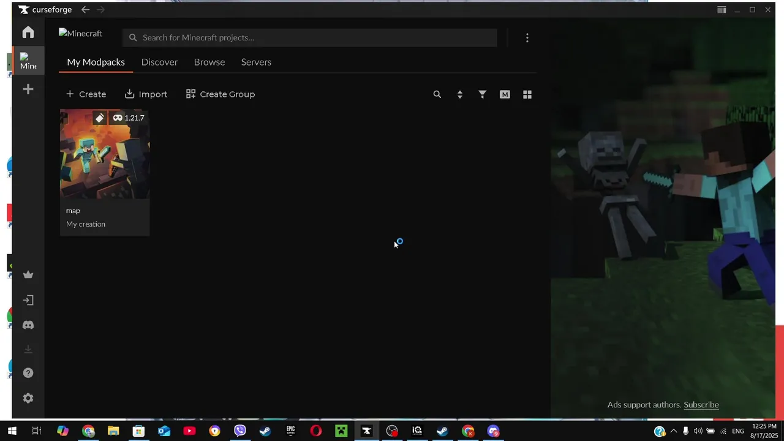The image size is (784, 441).
Task: Toggle the sidebar layout icon in title bar
Action: pyautogui.click(x=722, y=10)
